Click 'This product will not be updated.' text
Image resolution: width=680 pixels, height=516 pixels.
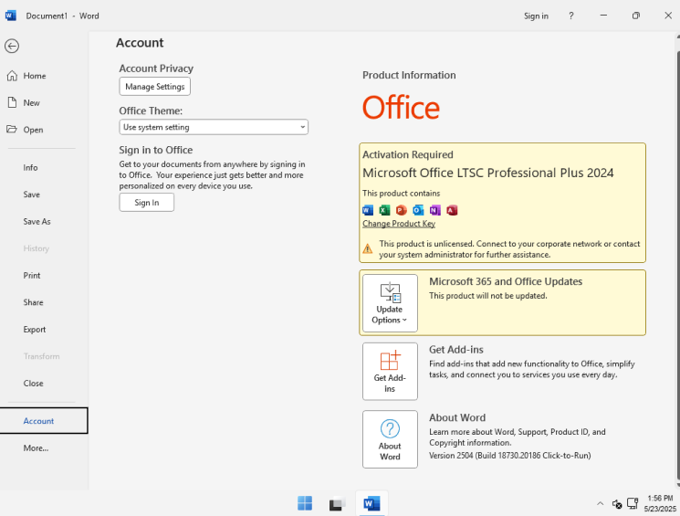pos(488,296)
